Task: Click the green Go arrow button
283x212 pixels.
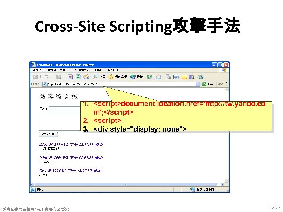Action: (x=204, y=84)
